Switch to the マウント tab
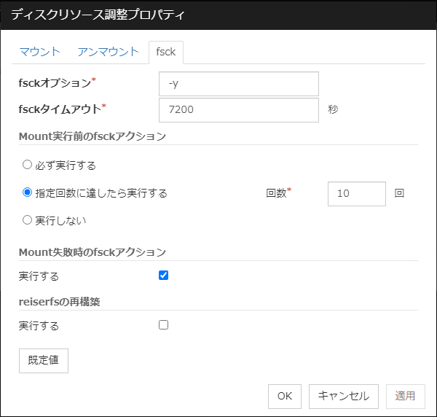This screenshot has height=417, width=437. pyautogui.click(x=39, y=52)
